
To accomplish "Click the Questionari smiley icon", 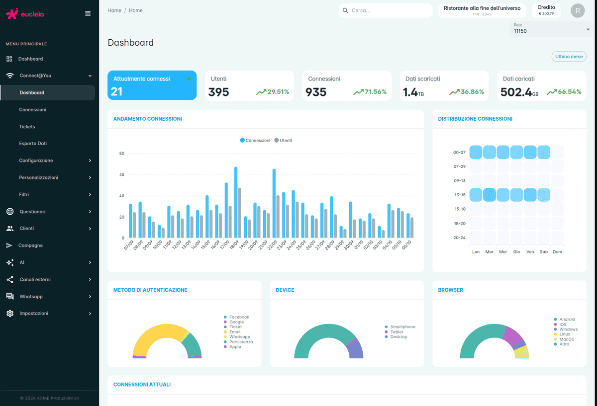I will pos(10,212).
